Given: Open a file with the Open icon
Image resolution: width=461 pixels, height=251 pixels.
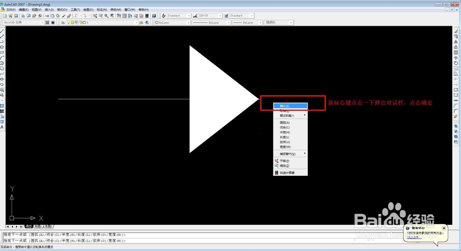Looking at the screenshot, I should [x=11, y=16].
